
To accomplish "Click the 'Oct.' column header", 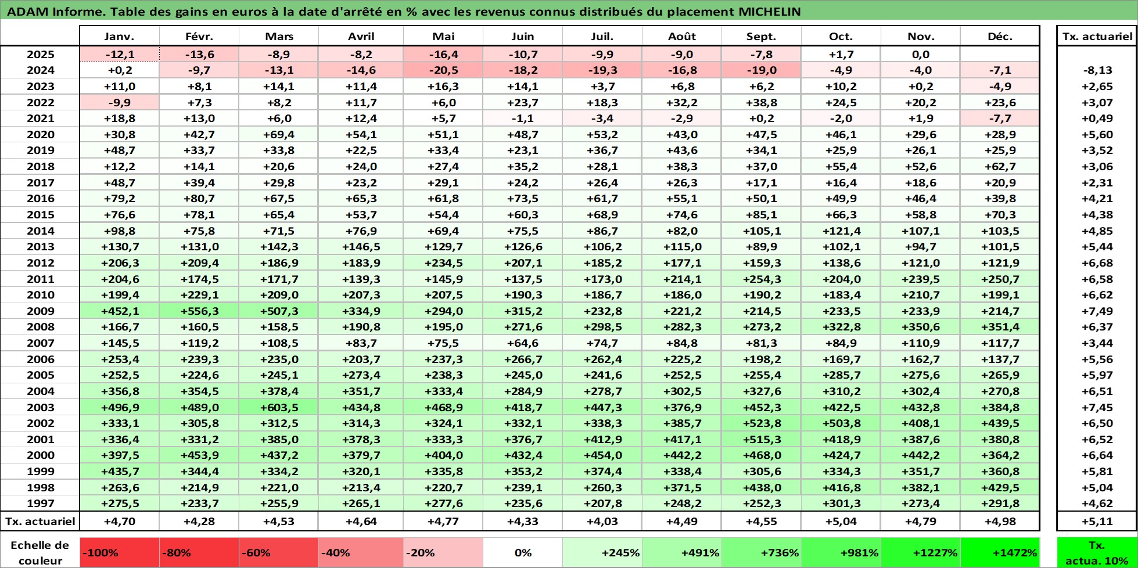I will pos(841,36).
